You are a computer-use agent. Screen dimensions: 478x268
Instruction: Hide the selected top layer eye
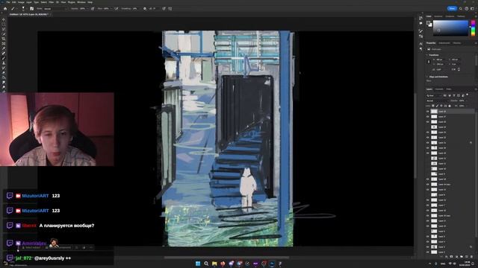pos(427,111)
